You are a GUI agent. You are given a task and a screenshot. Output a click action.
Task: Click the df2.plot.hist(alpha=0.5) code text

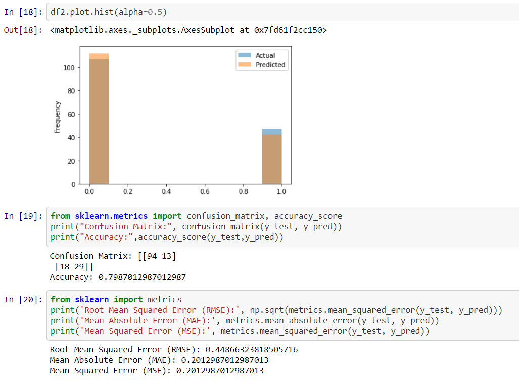point(109,12)
